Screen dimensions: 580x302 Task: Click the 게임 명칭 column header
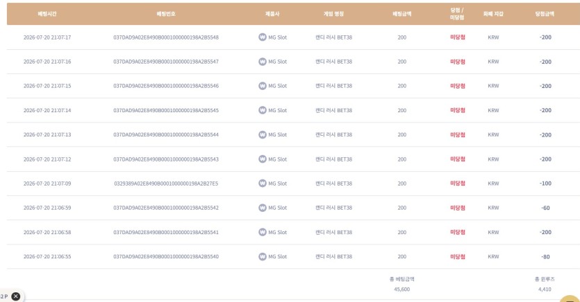[333, 14]
